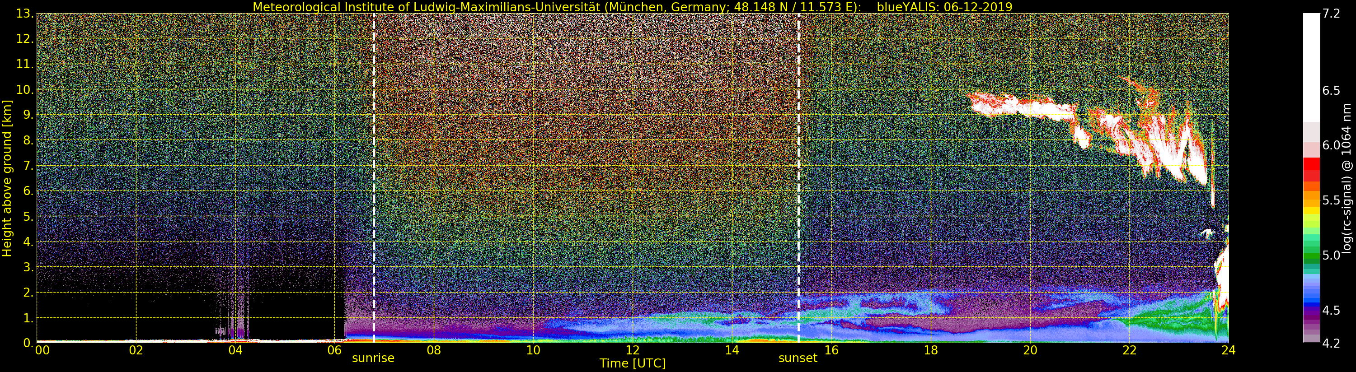Click the time axis tick label 08
1356x372 pixels.
coord(434,350)
